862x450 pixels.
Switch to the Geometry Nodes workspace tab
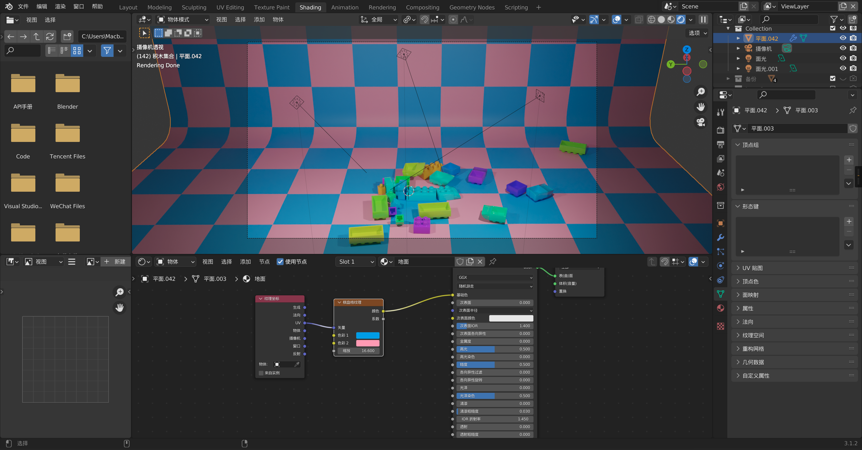472,7
